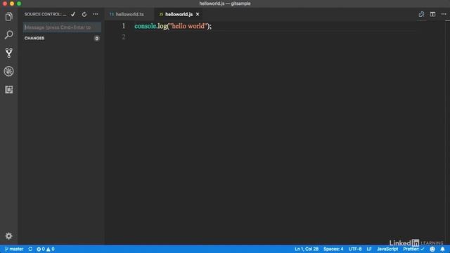The image size is (450, 253).
Task: Open problems panel via error count
Action: click(x=41, y=249)
